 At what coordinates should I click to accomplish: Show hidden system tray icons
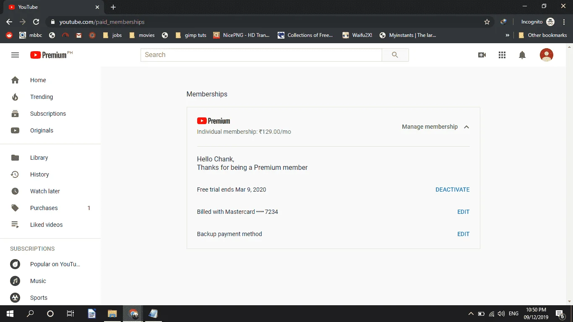click(471, 314)
